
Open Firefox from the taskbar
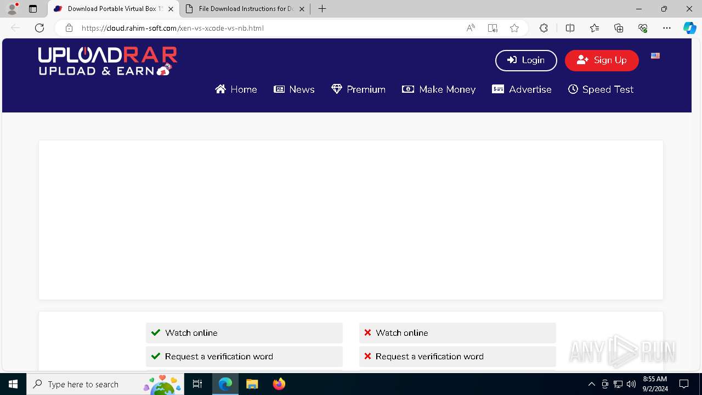coord(279,384)
